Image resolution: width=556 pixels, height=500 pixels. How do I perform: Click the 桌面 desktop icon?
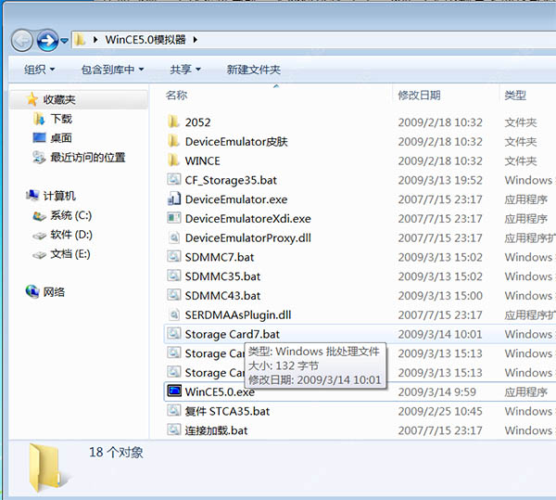coord(39,137)
